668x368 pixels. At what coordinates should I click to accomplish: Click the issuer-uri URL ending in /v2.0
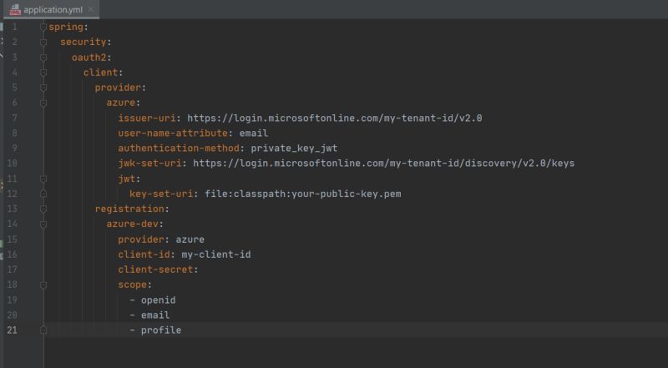click(x=335, y=118)
